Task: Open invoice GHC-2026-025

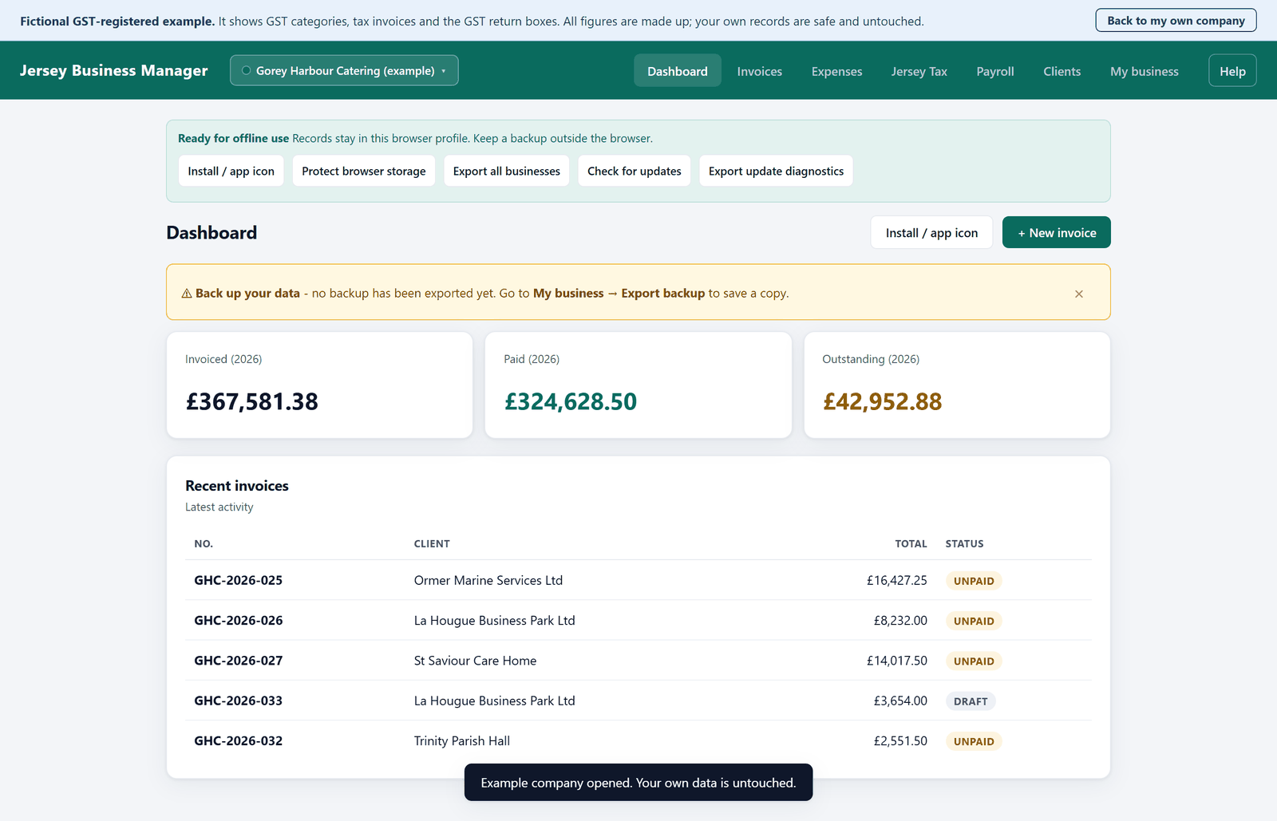Action: tap(238, 580)
